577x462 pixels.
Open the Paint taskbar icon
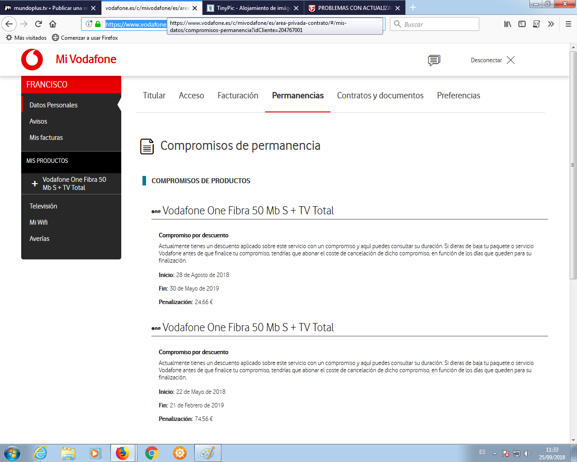[208, 453]
